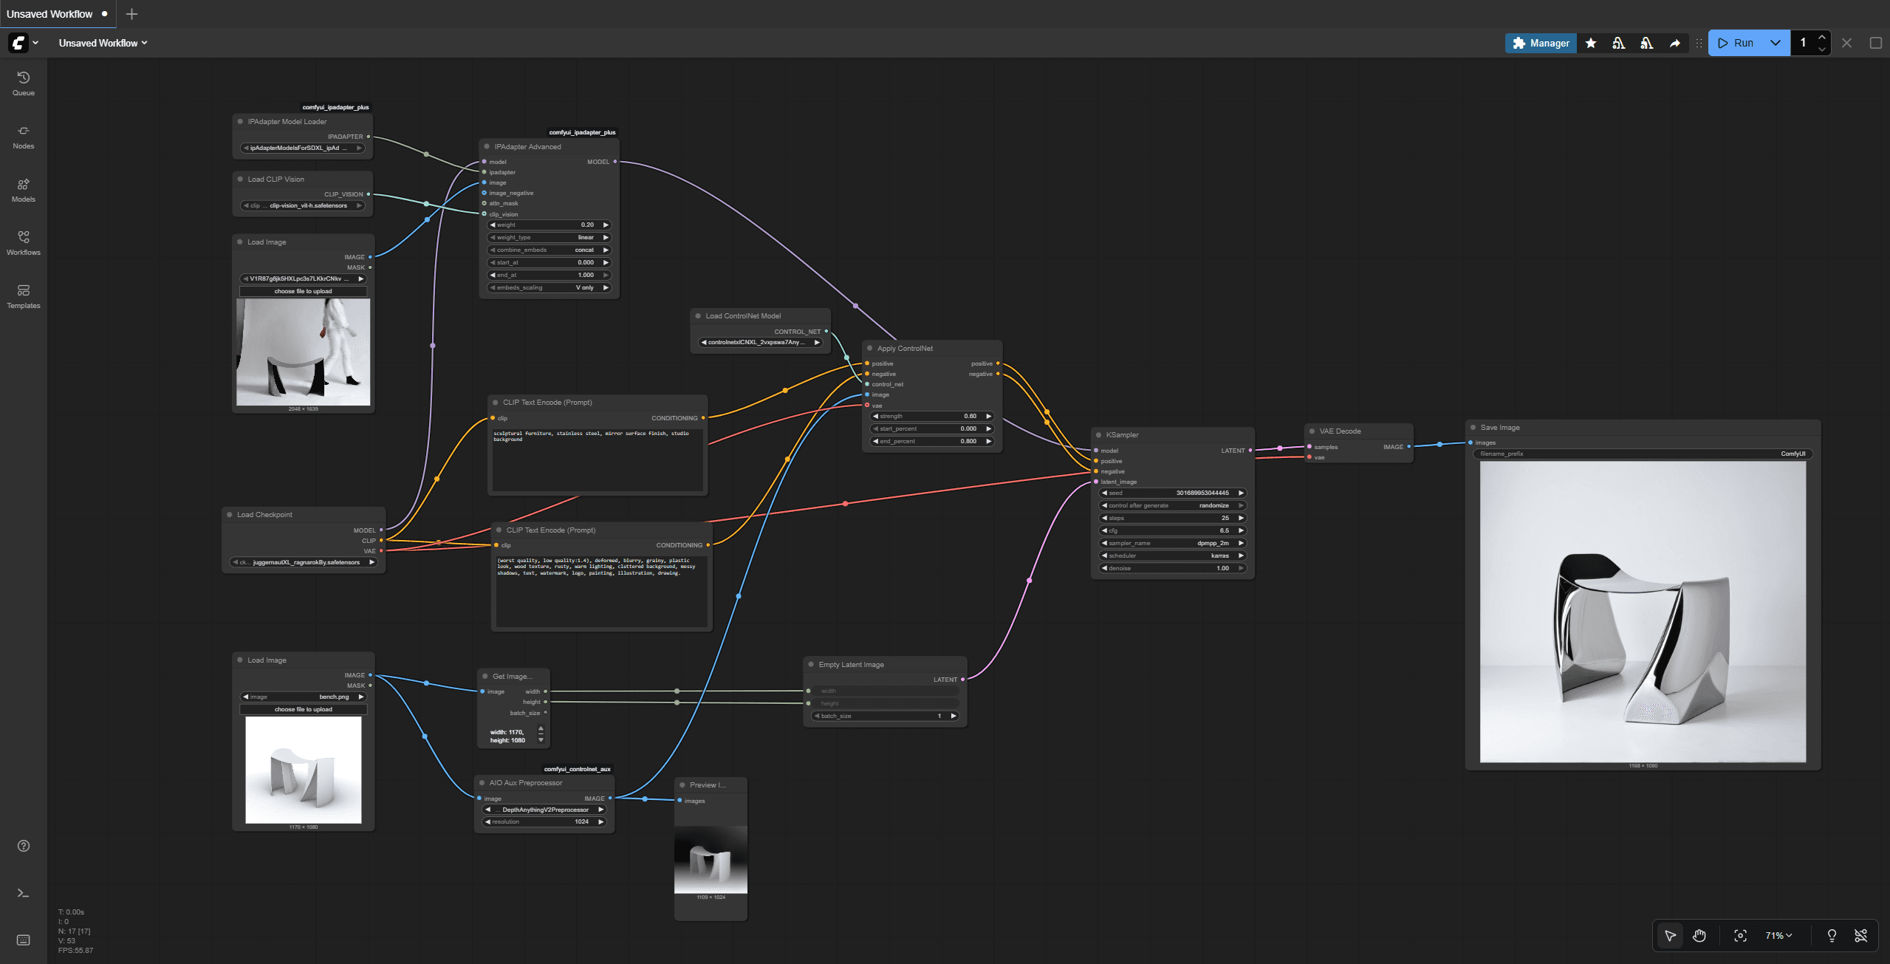Viewport: 1890px width, 964px height.
Task: Toggle the lightbulb focus mode icon
Action: [x=1832, y=936]
